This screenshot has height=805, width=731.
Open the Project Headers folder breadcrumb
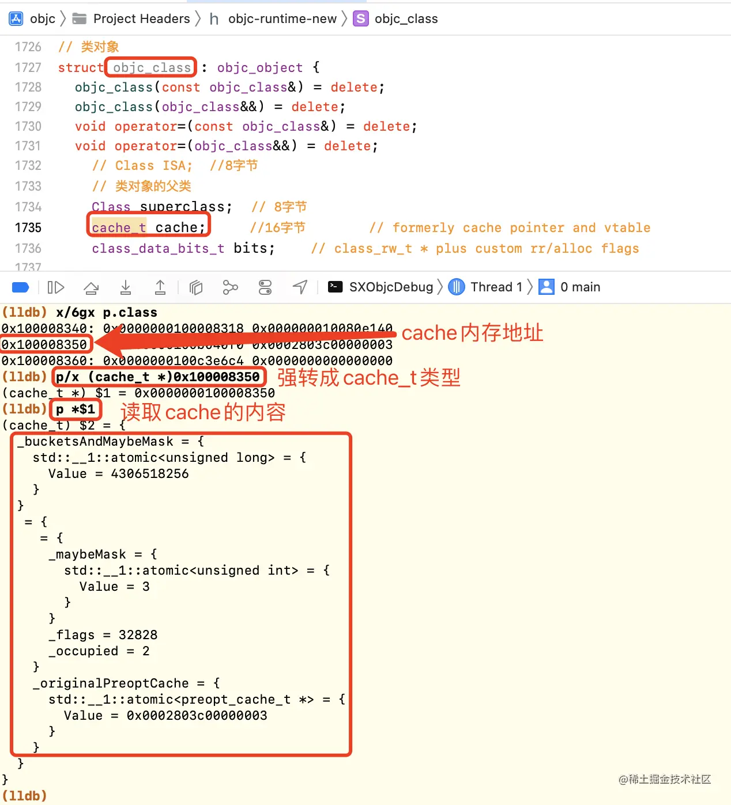(x=131, y=18)
